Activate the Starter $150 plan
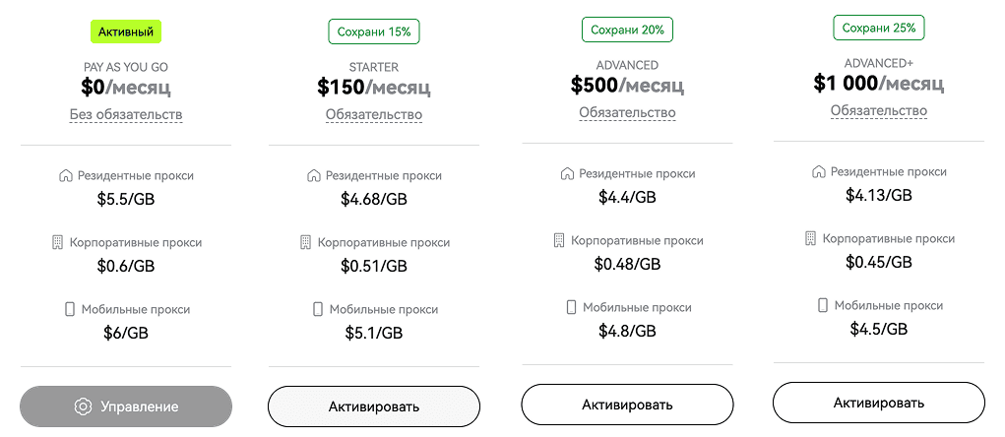Viewport: 1005px width, 437px height. [374, 406]
